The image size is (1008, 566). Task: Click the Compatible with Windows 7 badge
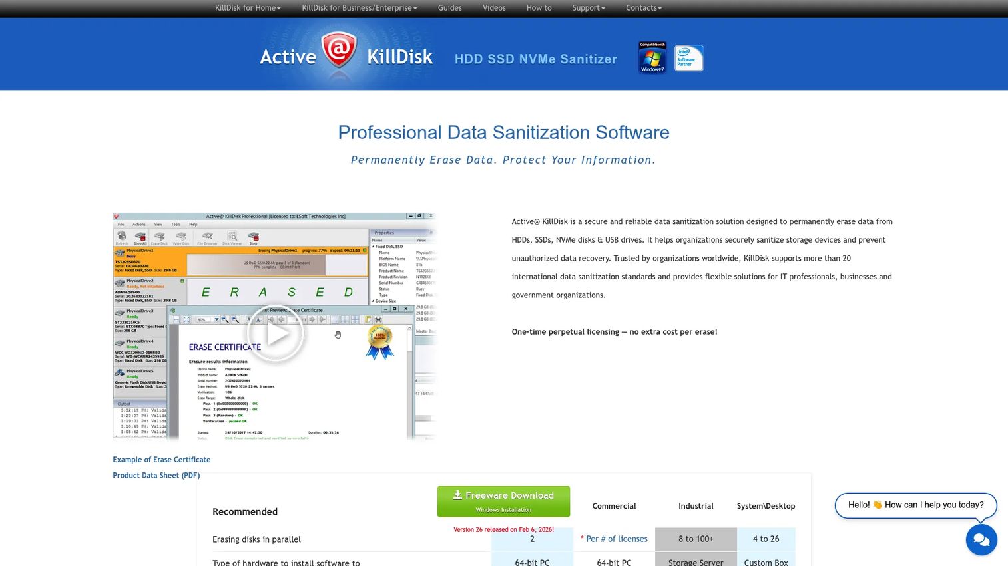(652, 58)
